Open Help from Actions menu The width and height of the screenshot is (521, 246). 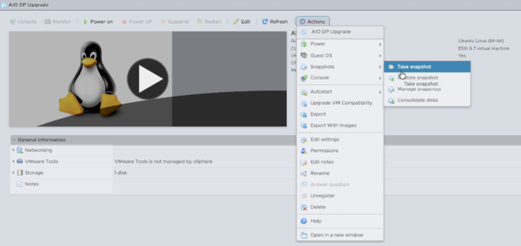[x=340, y=221]
